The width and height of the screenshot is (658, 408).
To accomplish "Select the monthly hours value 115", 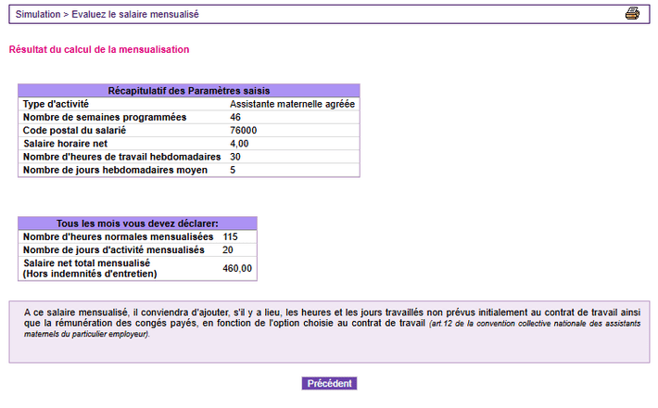I will [230, 236].
